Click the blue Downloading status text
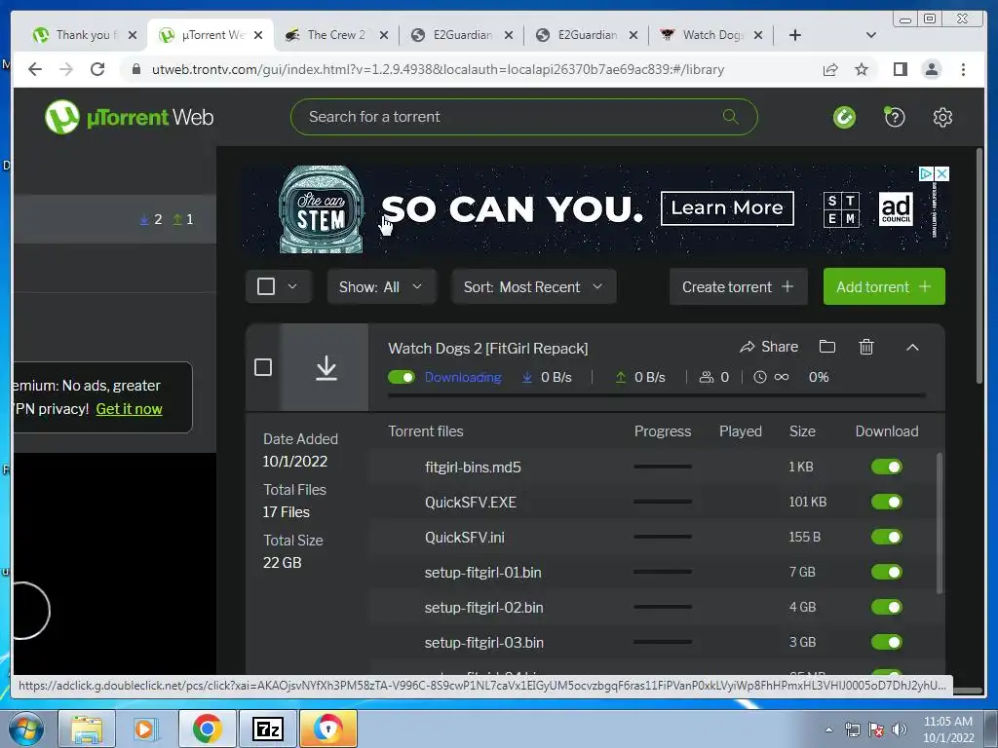The width and height of the screenshot is (998, 748). click(x=463, y=377)
